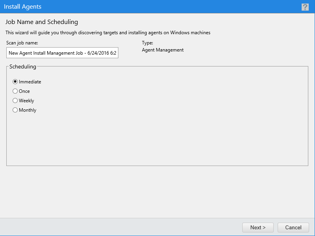Click the 'Weekly' label text

[x=26, y=101]
